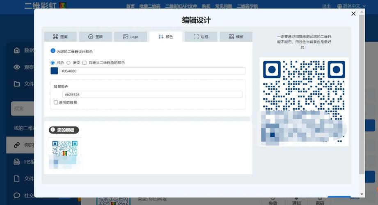Click the #b25525 background color field
The height and width of the screenshot is (205, 378).
(152, 94)
